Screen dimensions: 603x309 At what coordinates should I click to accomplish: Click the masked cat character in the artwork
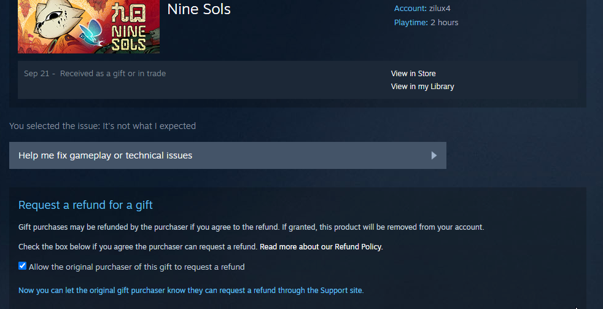54,21
